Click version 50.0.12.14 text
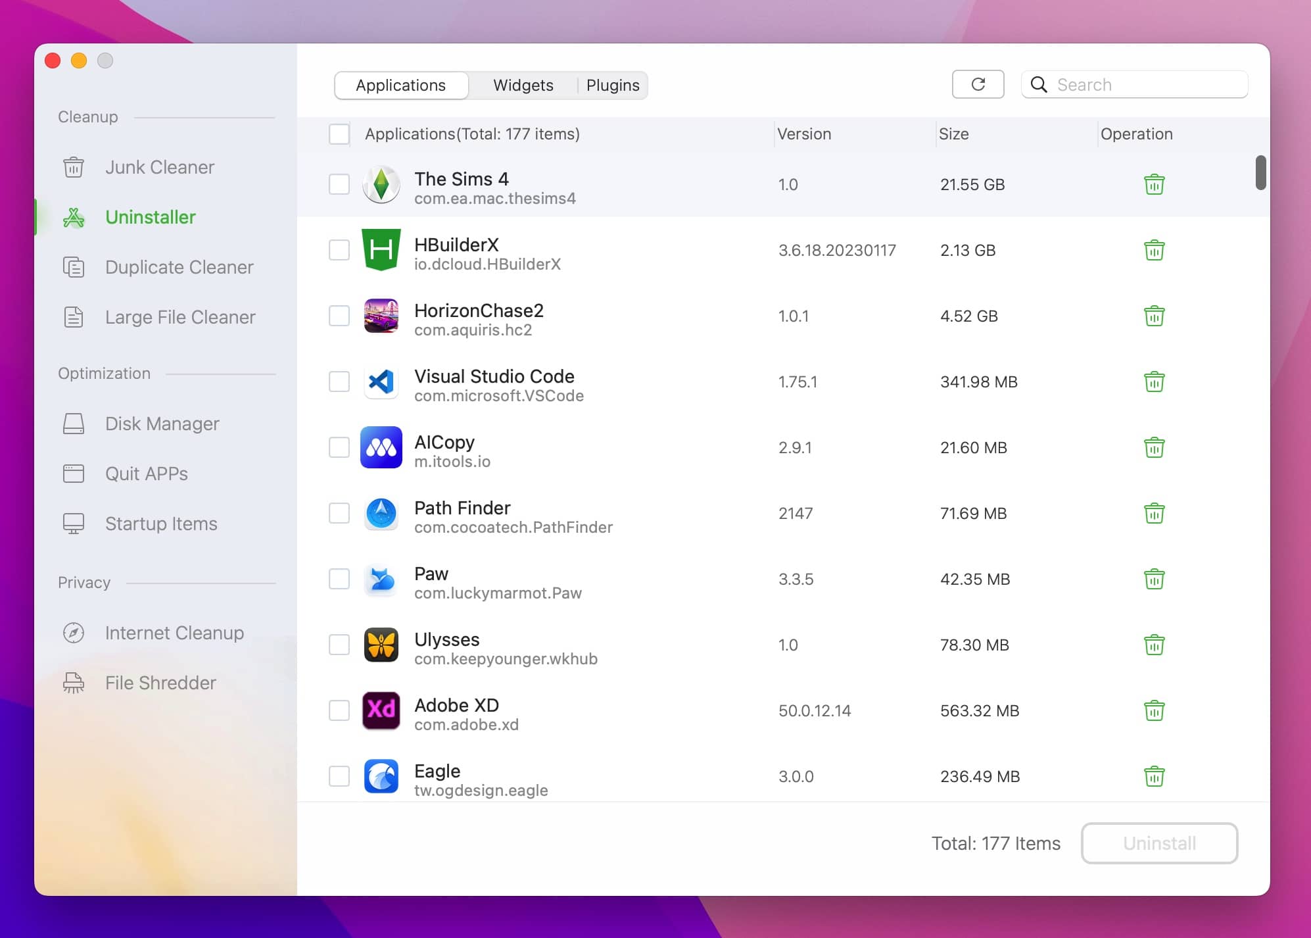 pos(815,711)
